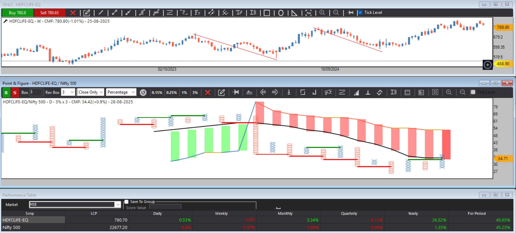The width and height of the screenshot is (516, 233).
Task: Select the right 45 degree line tool
Action: [x=275, y=92]
